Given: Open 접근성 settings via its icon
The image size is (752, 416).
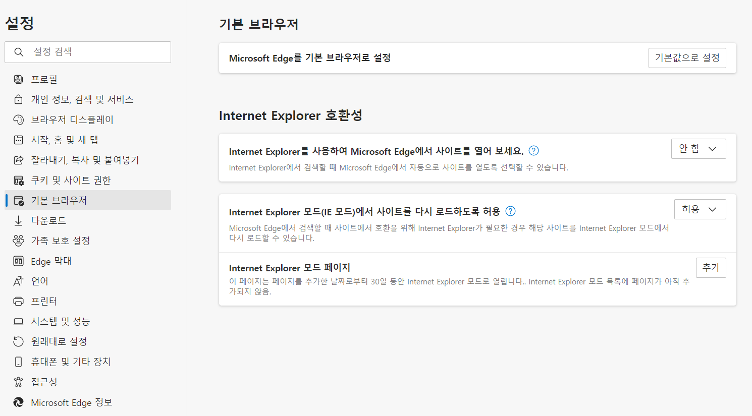Looking at the screenshot, I should (18, 382).
